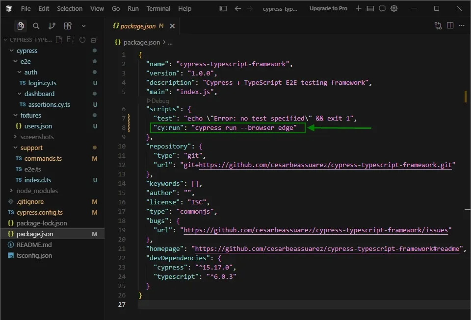The width and height of the screenshot is (471, 320).
Task: Collapse all folders in explorer
Action: (94, 40)
